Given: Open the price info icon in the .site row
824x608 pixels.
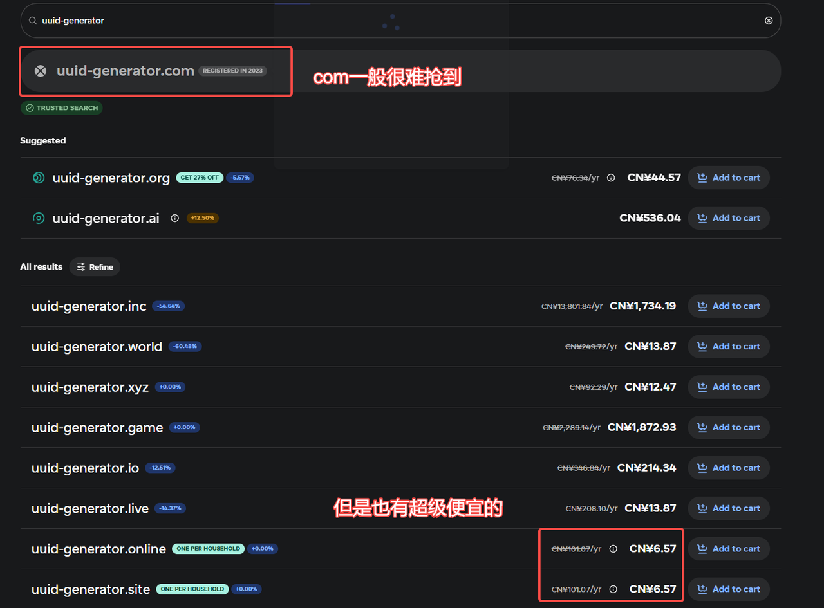Looking at the screenshot, I should tap(613, 589).
